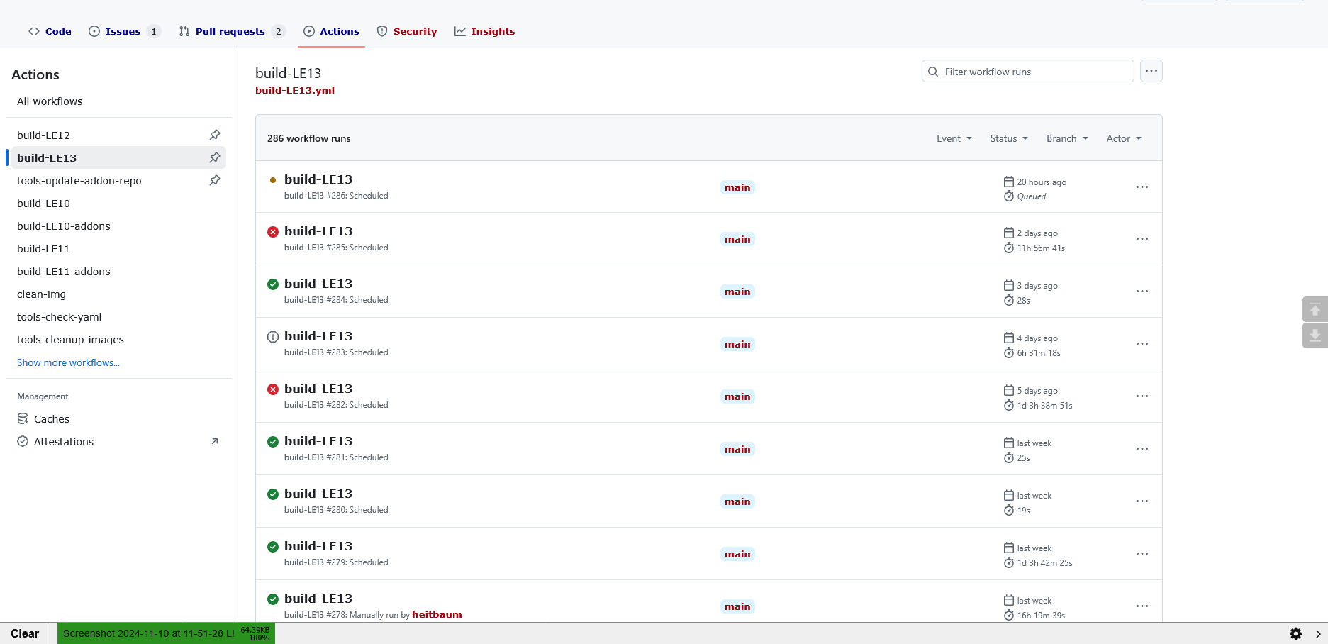
Task: Click Show more workflows link
Action: tap(68, 362)
